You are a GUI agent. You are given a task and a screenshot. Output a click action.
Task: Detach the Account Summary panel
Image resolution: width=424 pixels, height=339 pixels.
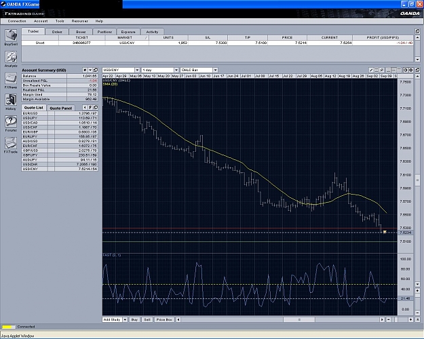click(96, 70)
